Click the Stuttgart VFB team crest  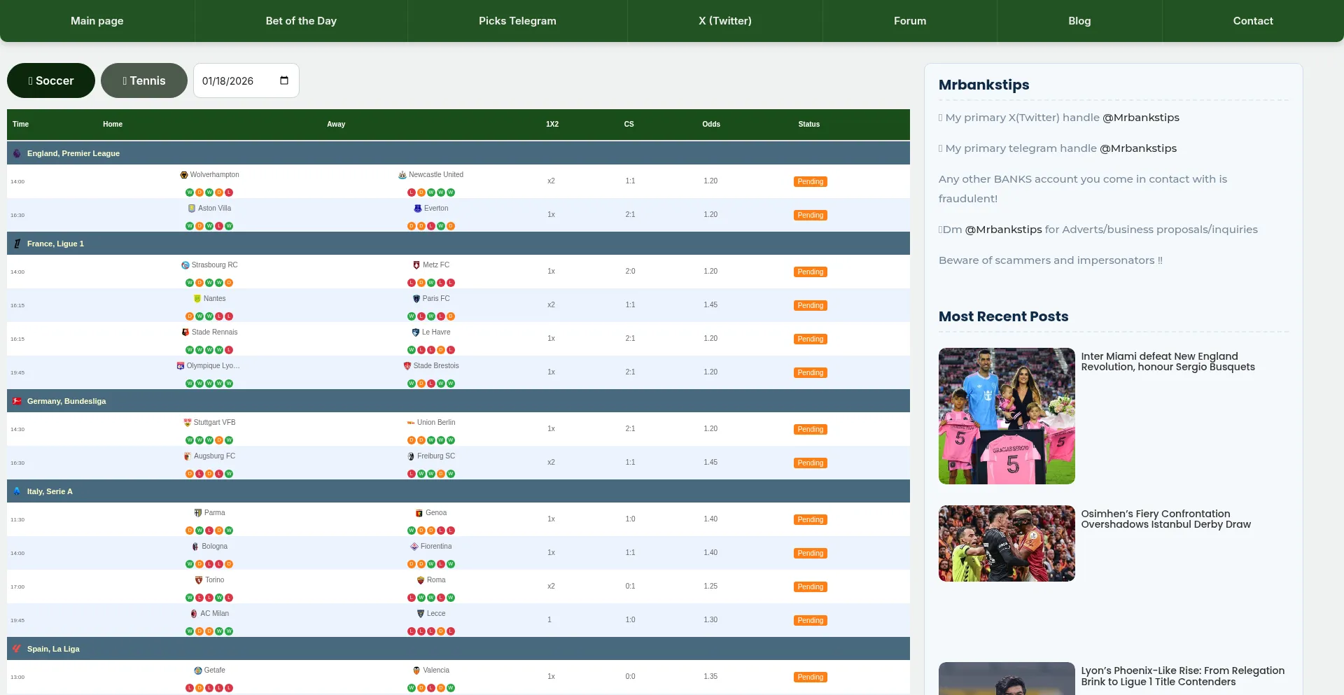point(187,423)
